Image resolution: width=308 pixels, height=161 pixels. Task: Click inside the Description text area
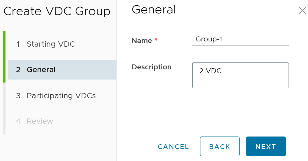point(240,75)
